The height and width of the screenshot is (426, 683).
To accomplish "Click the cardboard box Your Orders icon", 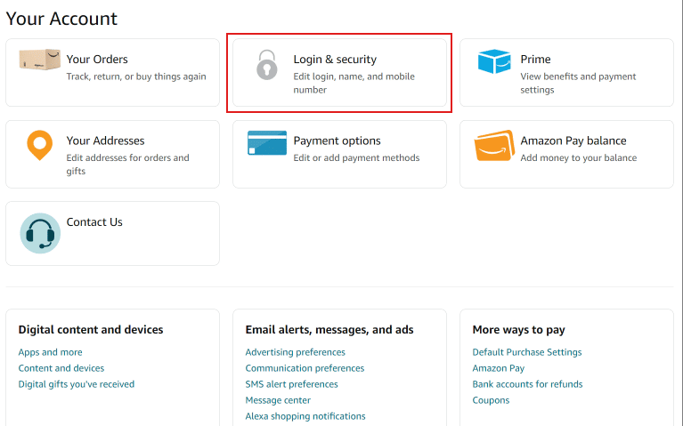I will [40, 60].
